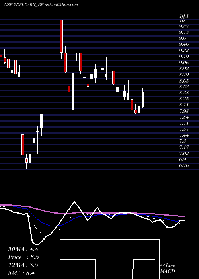This screenshot has width=199, height=279.
Task: Select the 7.98 price axis label
Action: (184, 111)
